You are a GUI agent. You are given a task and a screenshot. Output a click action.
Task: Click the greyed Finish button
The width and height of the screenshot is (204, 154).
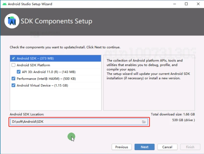click(x=190, y=147)
